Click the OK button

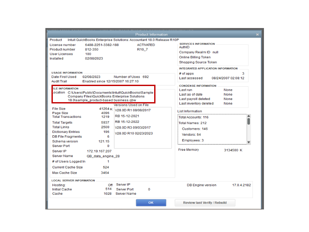[x=151, y=203]
